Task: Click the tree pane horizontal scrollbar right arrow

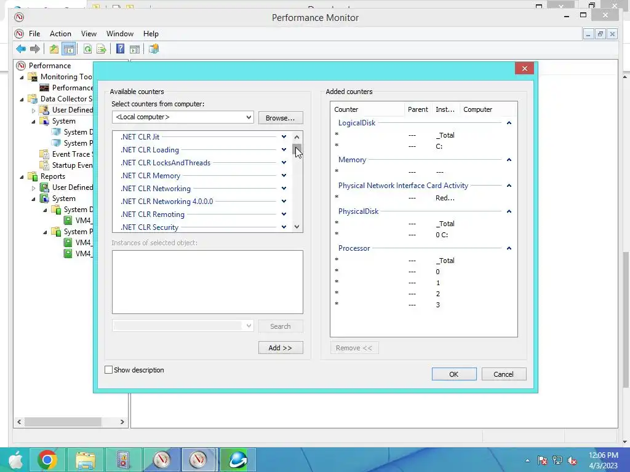Action: (x=122, y=422)
